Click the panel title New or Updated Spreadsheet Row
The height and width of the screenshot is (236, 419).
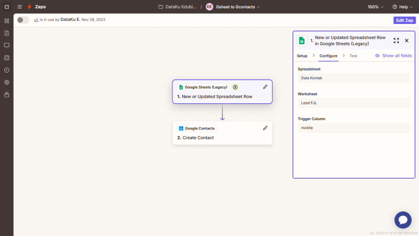350,40
